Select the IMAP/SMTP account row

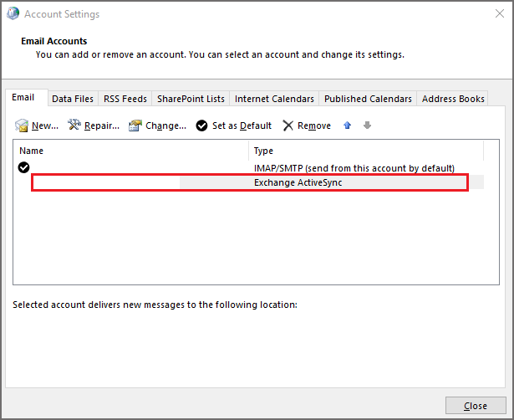[249, 167]
